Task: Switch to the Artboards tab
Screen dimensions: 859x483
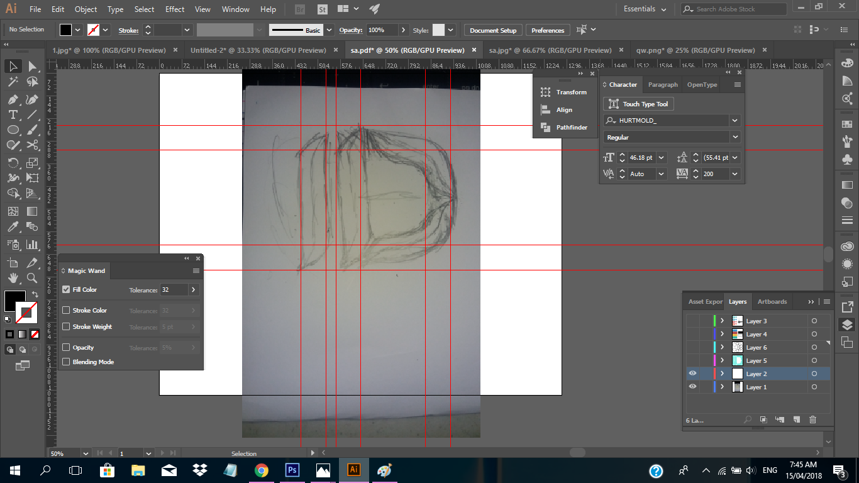Action: click(x=772, y=302)
